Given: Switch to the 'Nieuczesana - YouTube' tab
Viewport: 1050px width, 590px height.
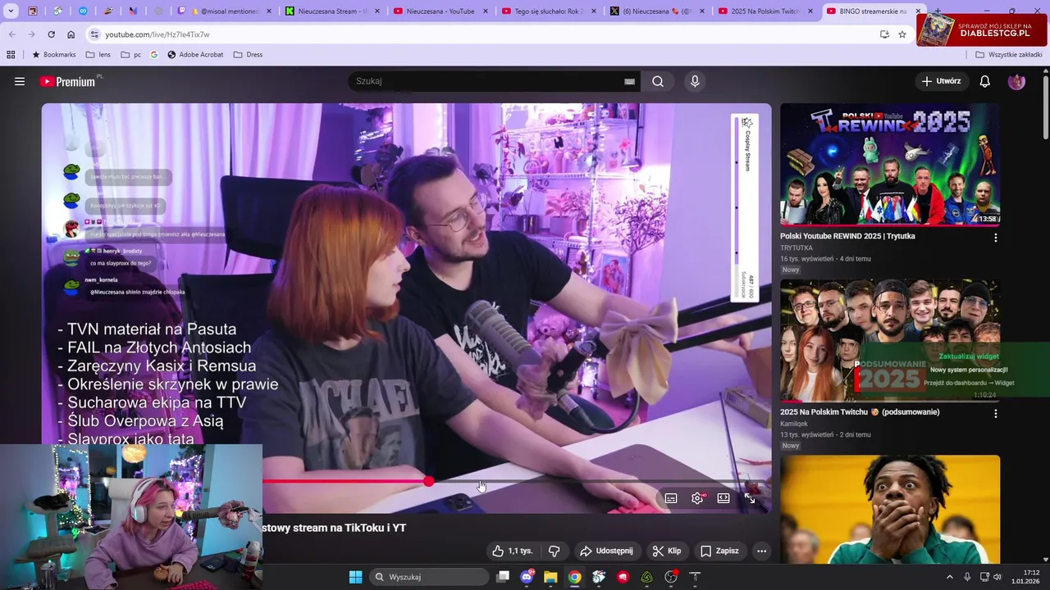Looking at the screenshot, I should click(x=438, y=11).
